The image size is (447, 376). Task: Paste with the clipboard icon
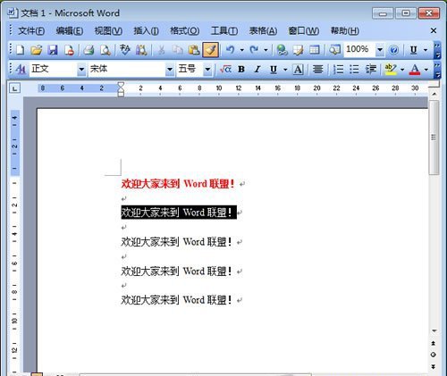pos(194,50)
